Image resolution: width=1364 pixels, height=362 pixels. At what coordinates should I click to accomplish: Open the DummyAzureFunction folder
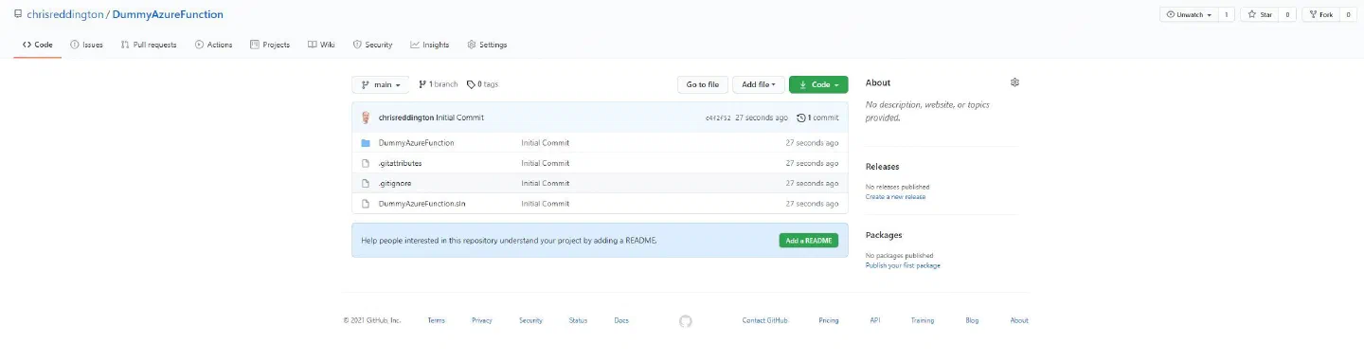point(416,143)
